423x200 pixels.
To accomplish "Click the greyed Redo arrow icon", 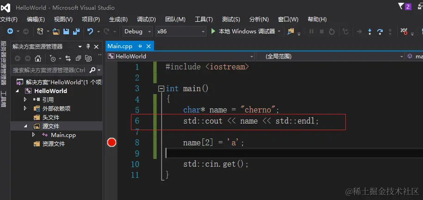I will pyautogui.click(x=106, y=31).
